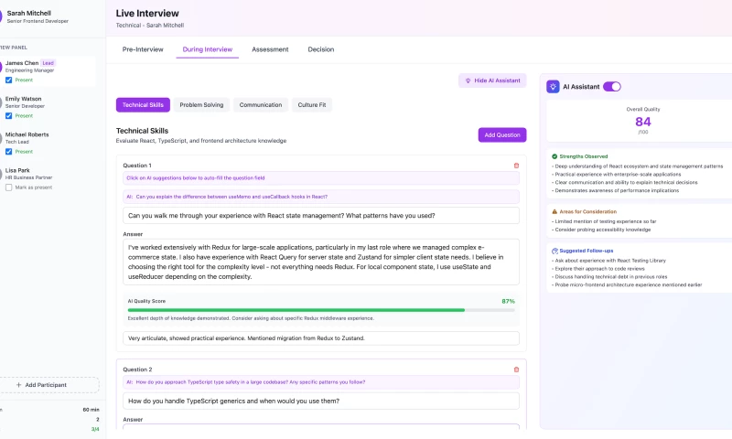Select Michael Roberts in the interview panel
Screen dimensions: 732x439
[47, 143]
